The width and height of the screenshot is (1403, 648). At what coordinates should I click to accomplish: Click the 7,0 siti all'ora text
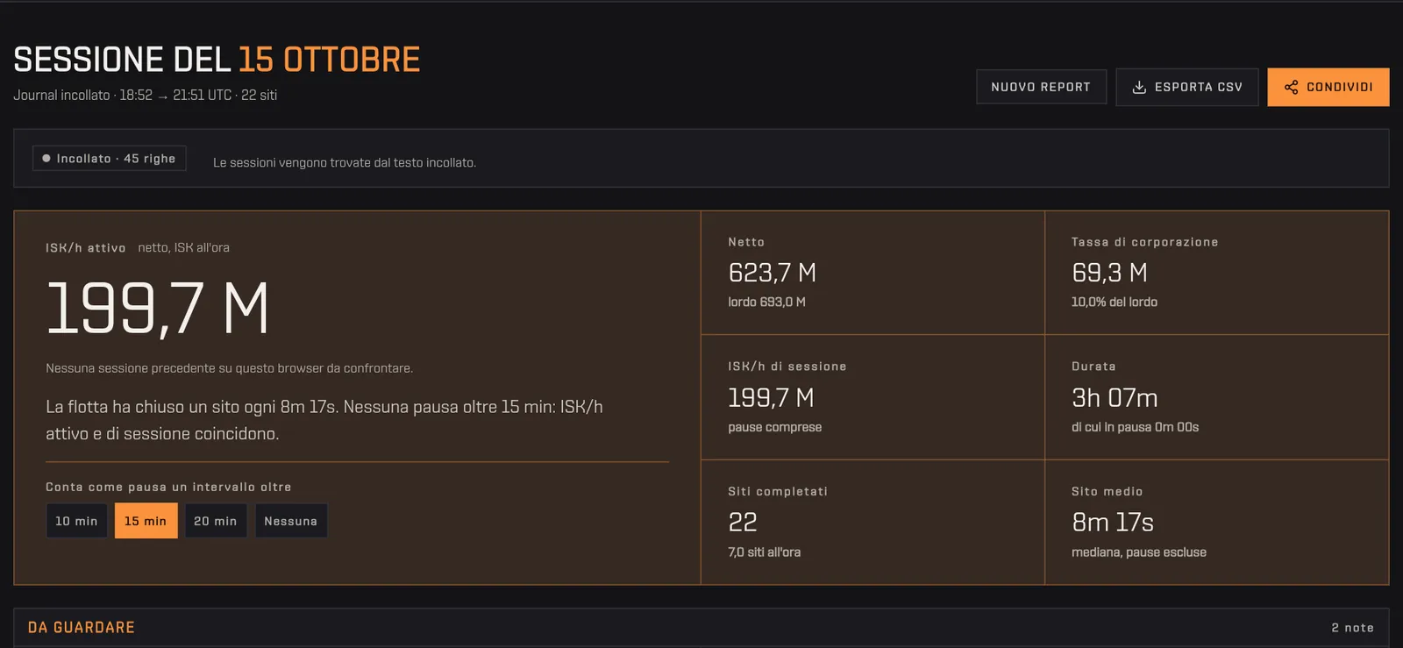764,552
